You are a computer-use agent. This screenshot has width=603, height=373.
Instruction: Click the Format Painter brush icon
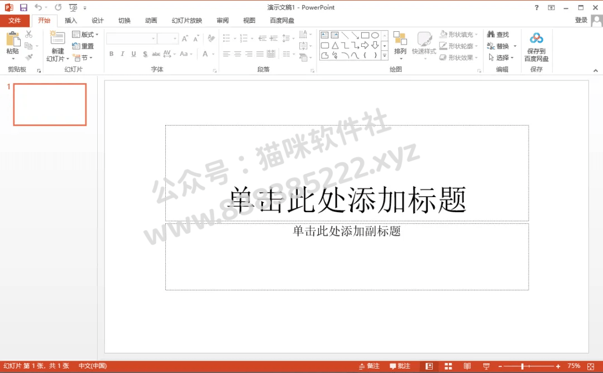29,58
